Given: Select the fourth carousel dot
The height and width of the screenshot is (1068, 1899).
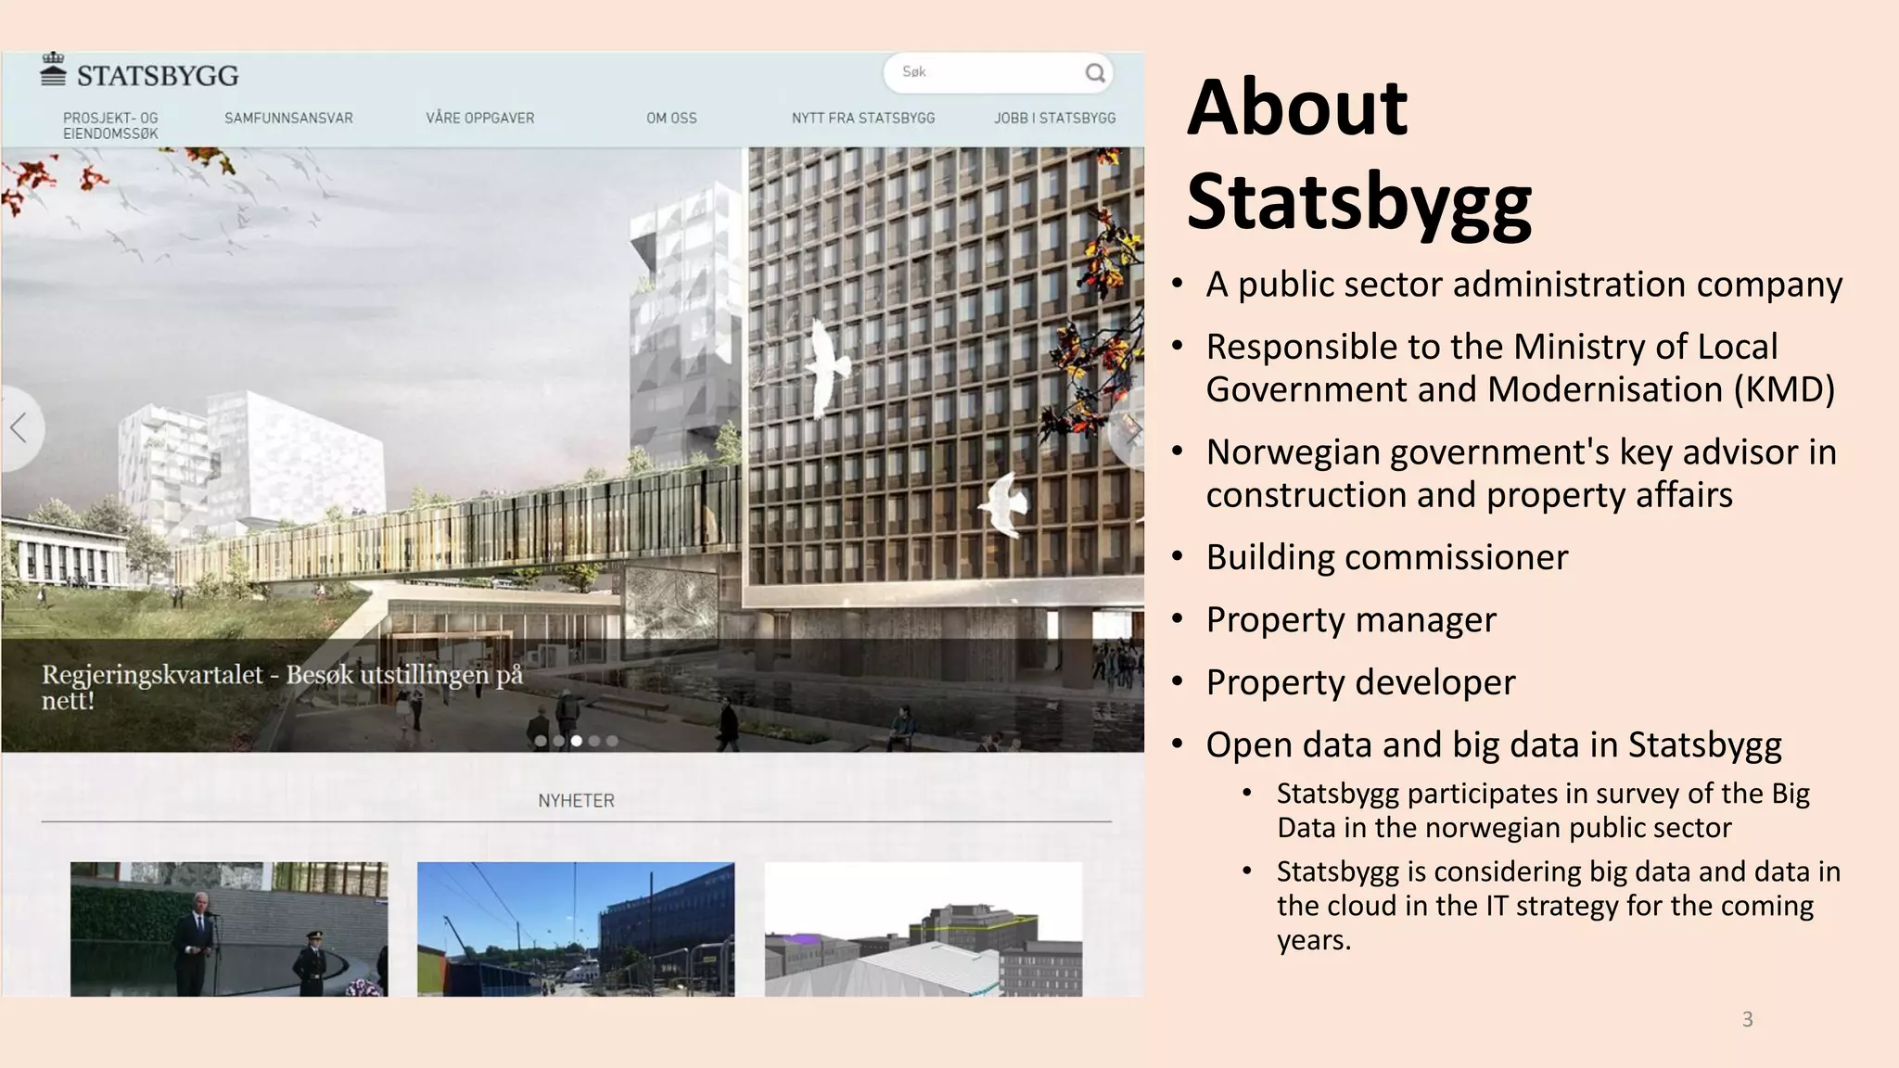Looking at the screenshot, I should pyautogui.click(x=594, y=741).
